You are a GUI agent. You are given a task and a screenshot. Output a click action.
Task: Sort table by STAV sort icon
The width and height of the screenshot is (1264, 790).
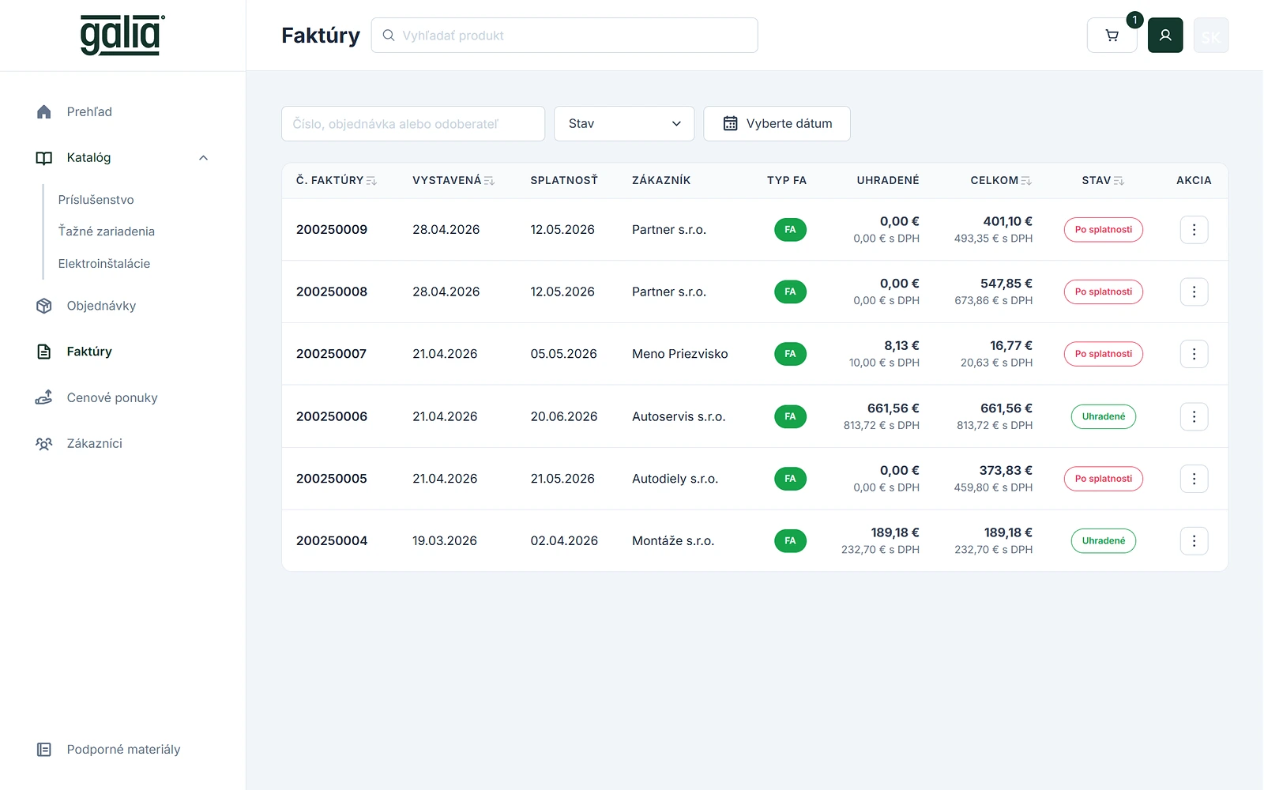pyautogui.click(x=1119, y=181)
